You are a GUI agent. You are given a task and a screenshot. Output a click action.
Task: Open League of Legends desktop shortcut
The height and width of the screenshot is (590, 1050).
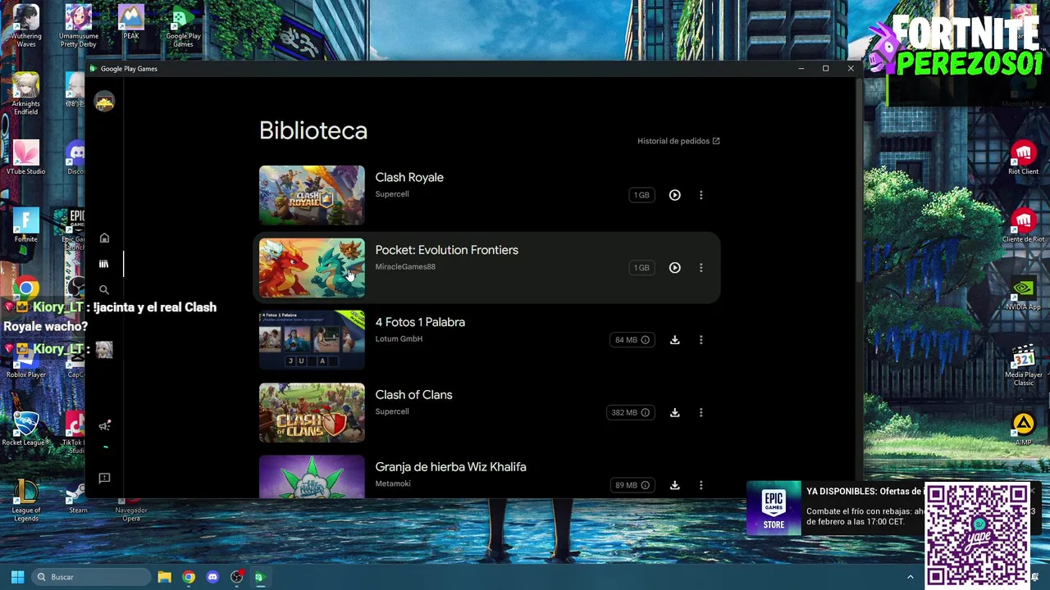point(25,500)
